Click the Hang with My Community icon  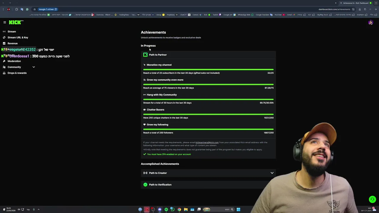144,95
